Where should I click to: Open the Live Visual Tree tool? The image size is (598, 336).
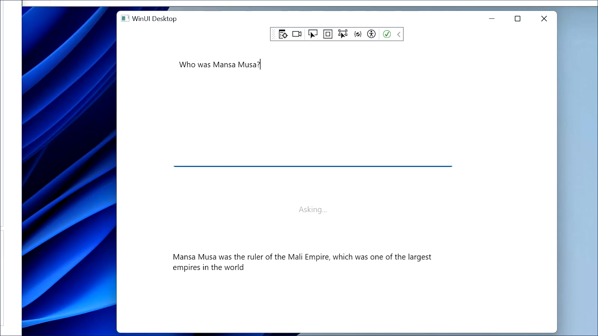pos(283,34)
